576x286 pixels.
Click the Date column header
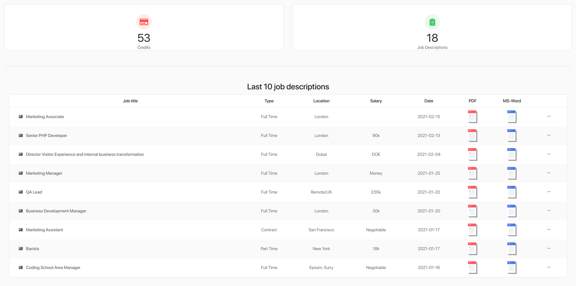point(429,101)
